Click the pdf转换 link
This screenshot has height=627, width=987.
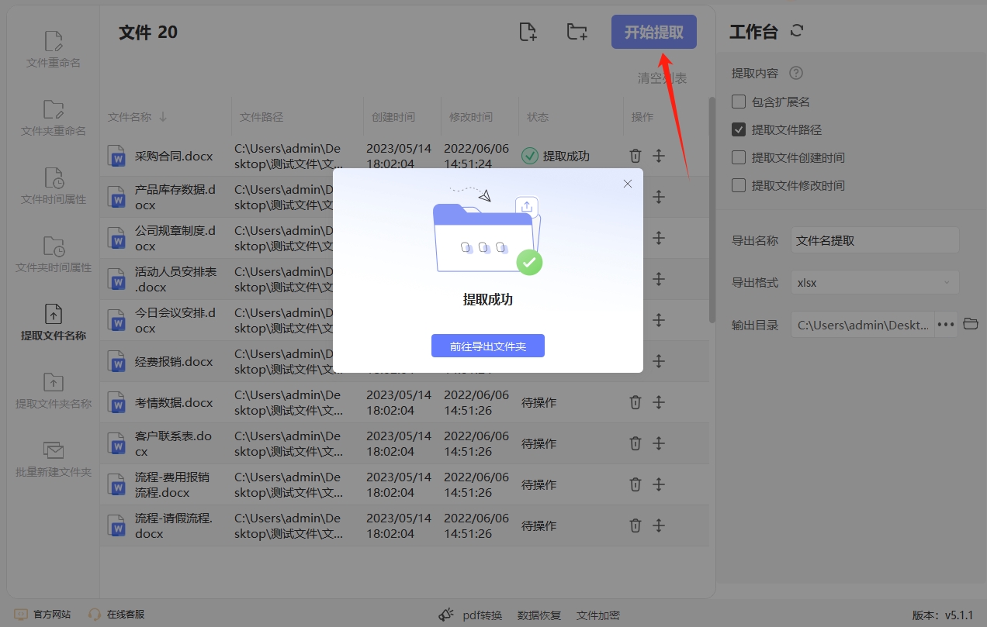483,615
